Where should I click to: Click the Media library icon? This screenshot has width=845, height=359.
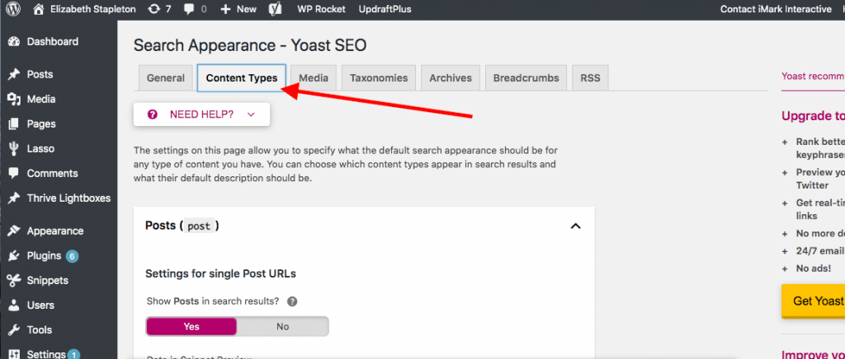tap(14, 100)
